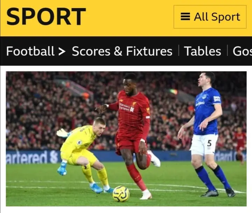Click the chevron arrow after Football
Screen dimensions: 252x213
(x=62, y=52)
